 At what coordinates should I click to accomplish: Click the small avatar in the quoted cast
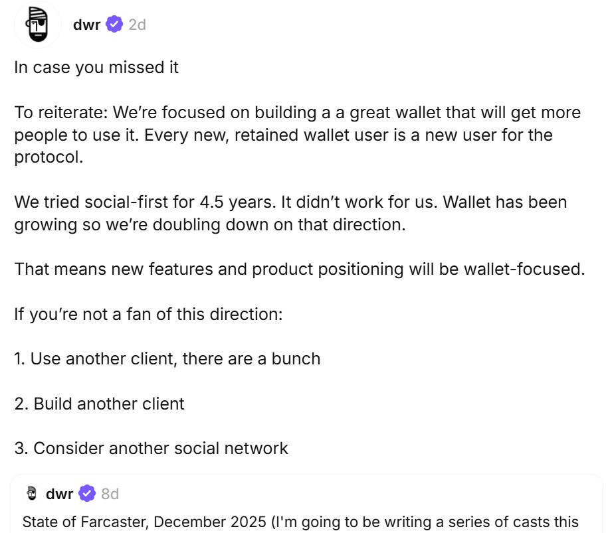point(31,494)
